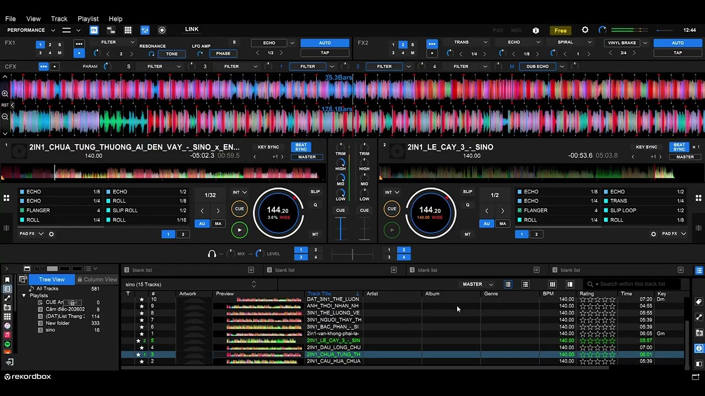Select FX1 deck assignment 2
This screenshot has width=705, height=396.
[x=50, y=45]
